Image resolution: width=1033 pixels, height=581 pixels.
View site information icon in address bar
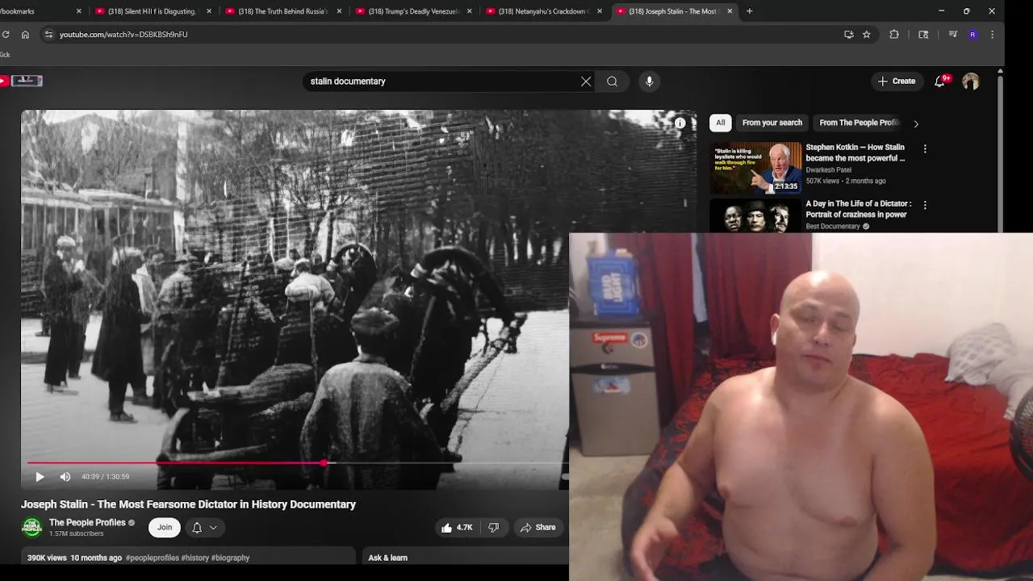pos(48,35)
